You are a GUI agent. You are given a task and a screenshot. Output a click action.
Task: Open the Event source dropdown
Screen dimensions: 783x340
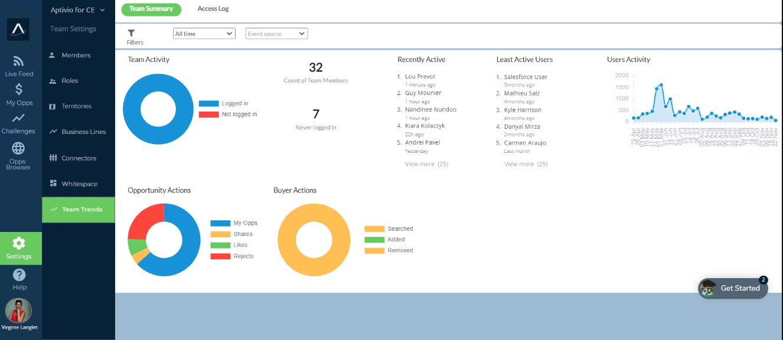[276, 34]
